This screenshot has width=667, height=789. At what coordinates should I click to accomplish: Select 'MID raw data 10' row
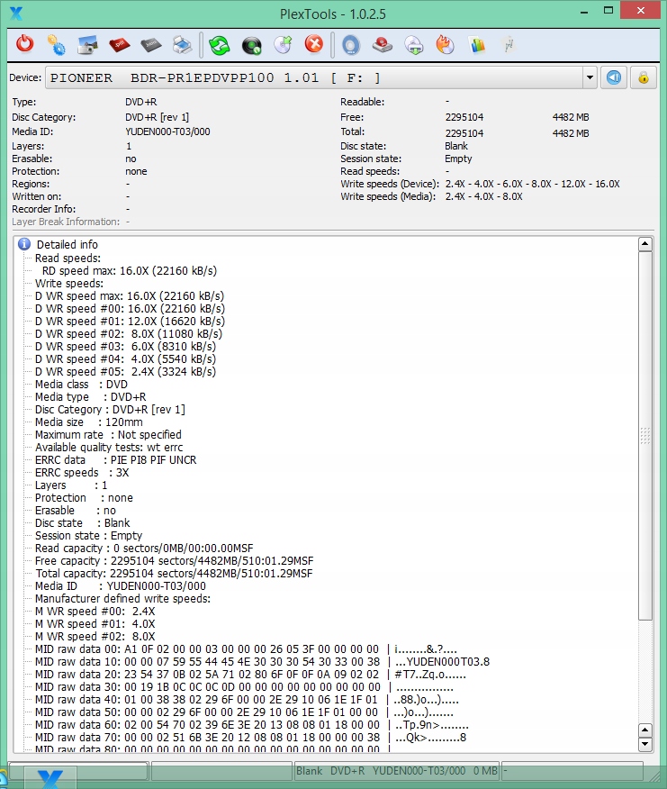coord(262,662)
